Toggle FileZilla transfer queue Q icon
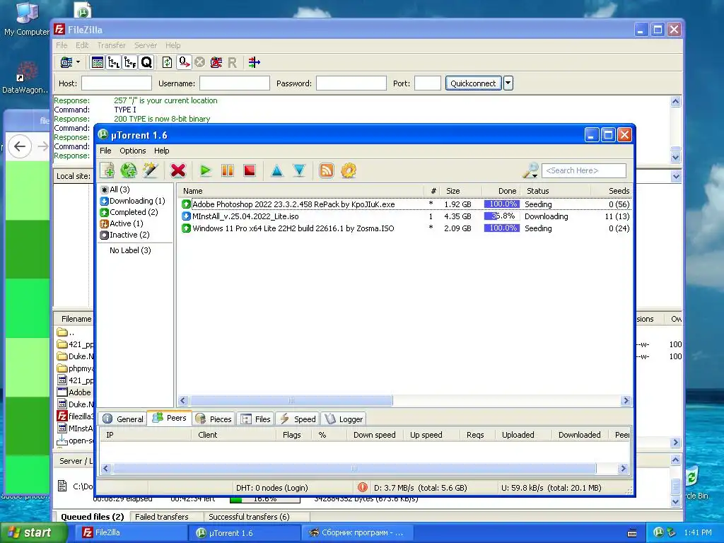Screen dimensions: 724x543 coord(146,62)
